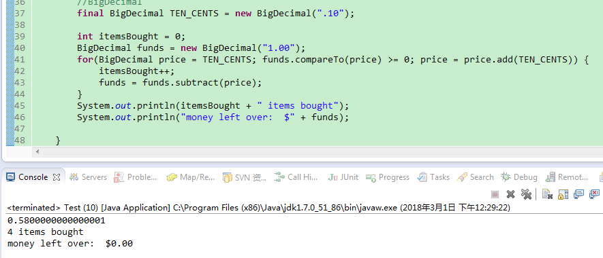
Task: Open the Progress view tab
Action: (x=387, y=177)
